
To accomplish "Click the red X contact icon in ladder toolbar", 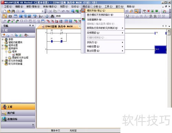I will 48,21.
